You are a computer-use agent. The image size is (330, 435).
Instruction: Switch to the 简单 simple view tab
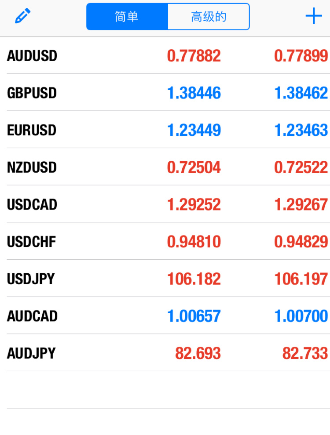point(127,17)
